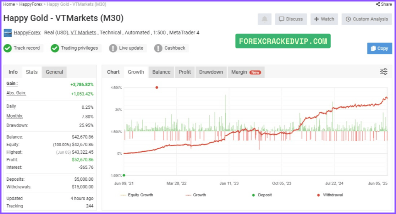Open the HappyForex breadcrumb link
This screenshot has height=214, width=396.
coord(31,4)
